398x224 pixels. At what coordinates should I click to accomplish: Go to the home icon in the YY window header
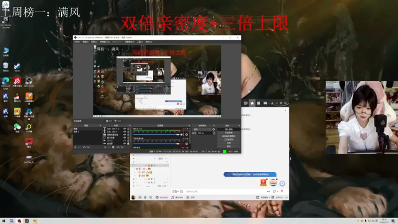(252, 103)
